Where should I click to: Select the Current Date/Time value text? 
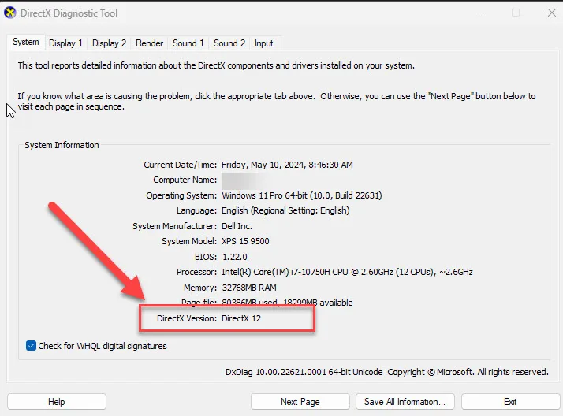point(287,165)
